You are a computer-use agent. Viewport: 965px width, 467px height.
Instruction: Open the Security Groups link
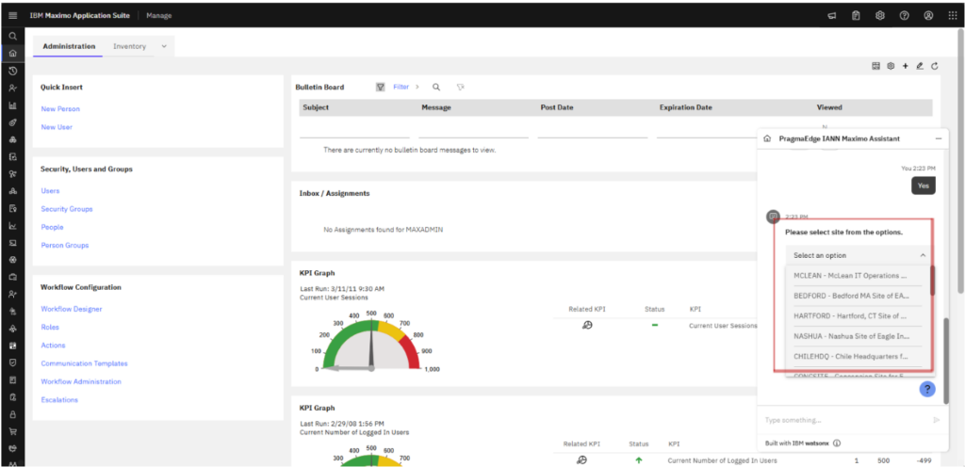67,209
